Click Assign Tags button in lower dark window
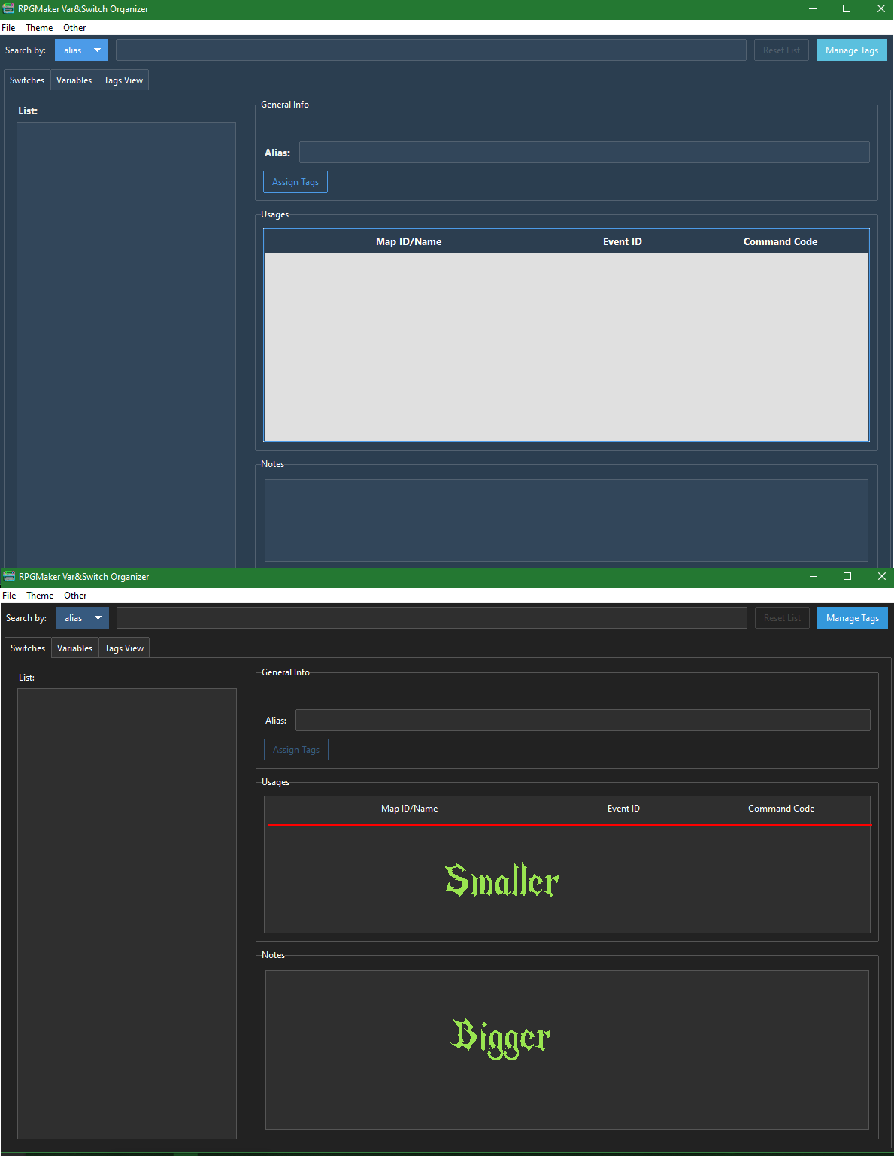Viewport: 894px width, 1156px height. tap(296, 750)
